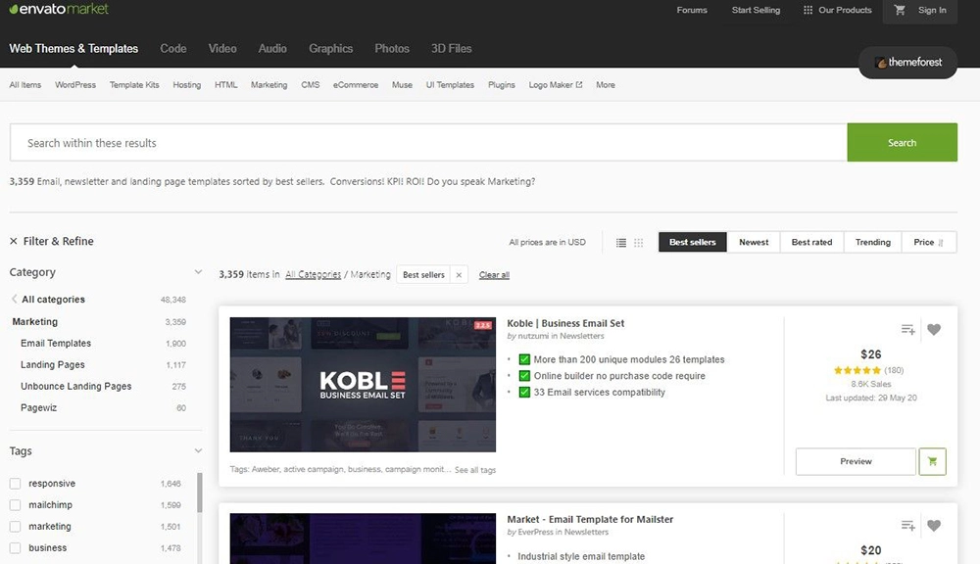Favorite the Koble Business Email Set item

pyautogui.click(x=934, y=329)
